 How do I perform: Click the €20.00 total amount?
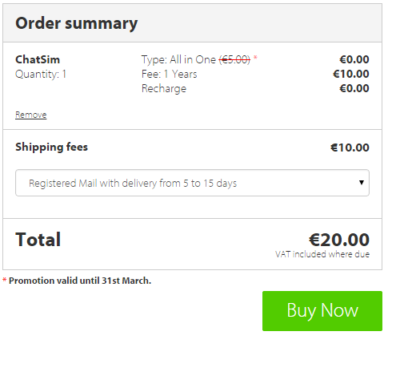(x=339, y=240)
